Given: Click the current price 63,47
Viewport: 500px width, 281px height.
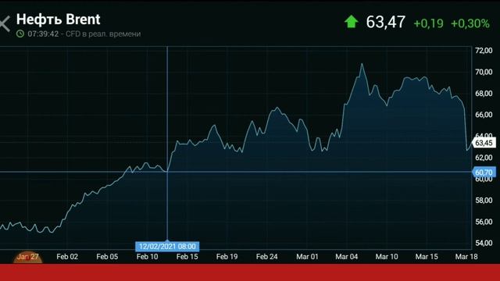Looking at the screenshot, I should (x=385, y=23).
